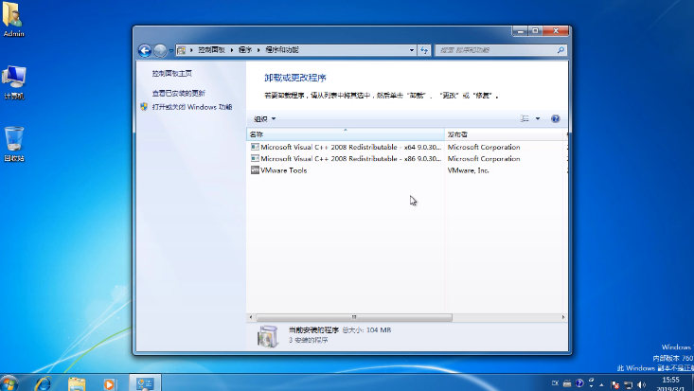The width and height of the screenshot is (694, 391).
Task: Select Visual C++ 2008 Redistributable x64 entry
Action: [x=350, y=147]
